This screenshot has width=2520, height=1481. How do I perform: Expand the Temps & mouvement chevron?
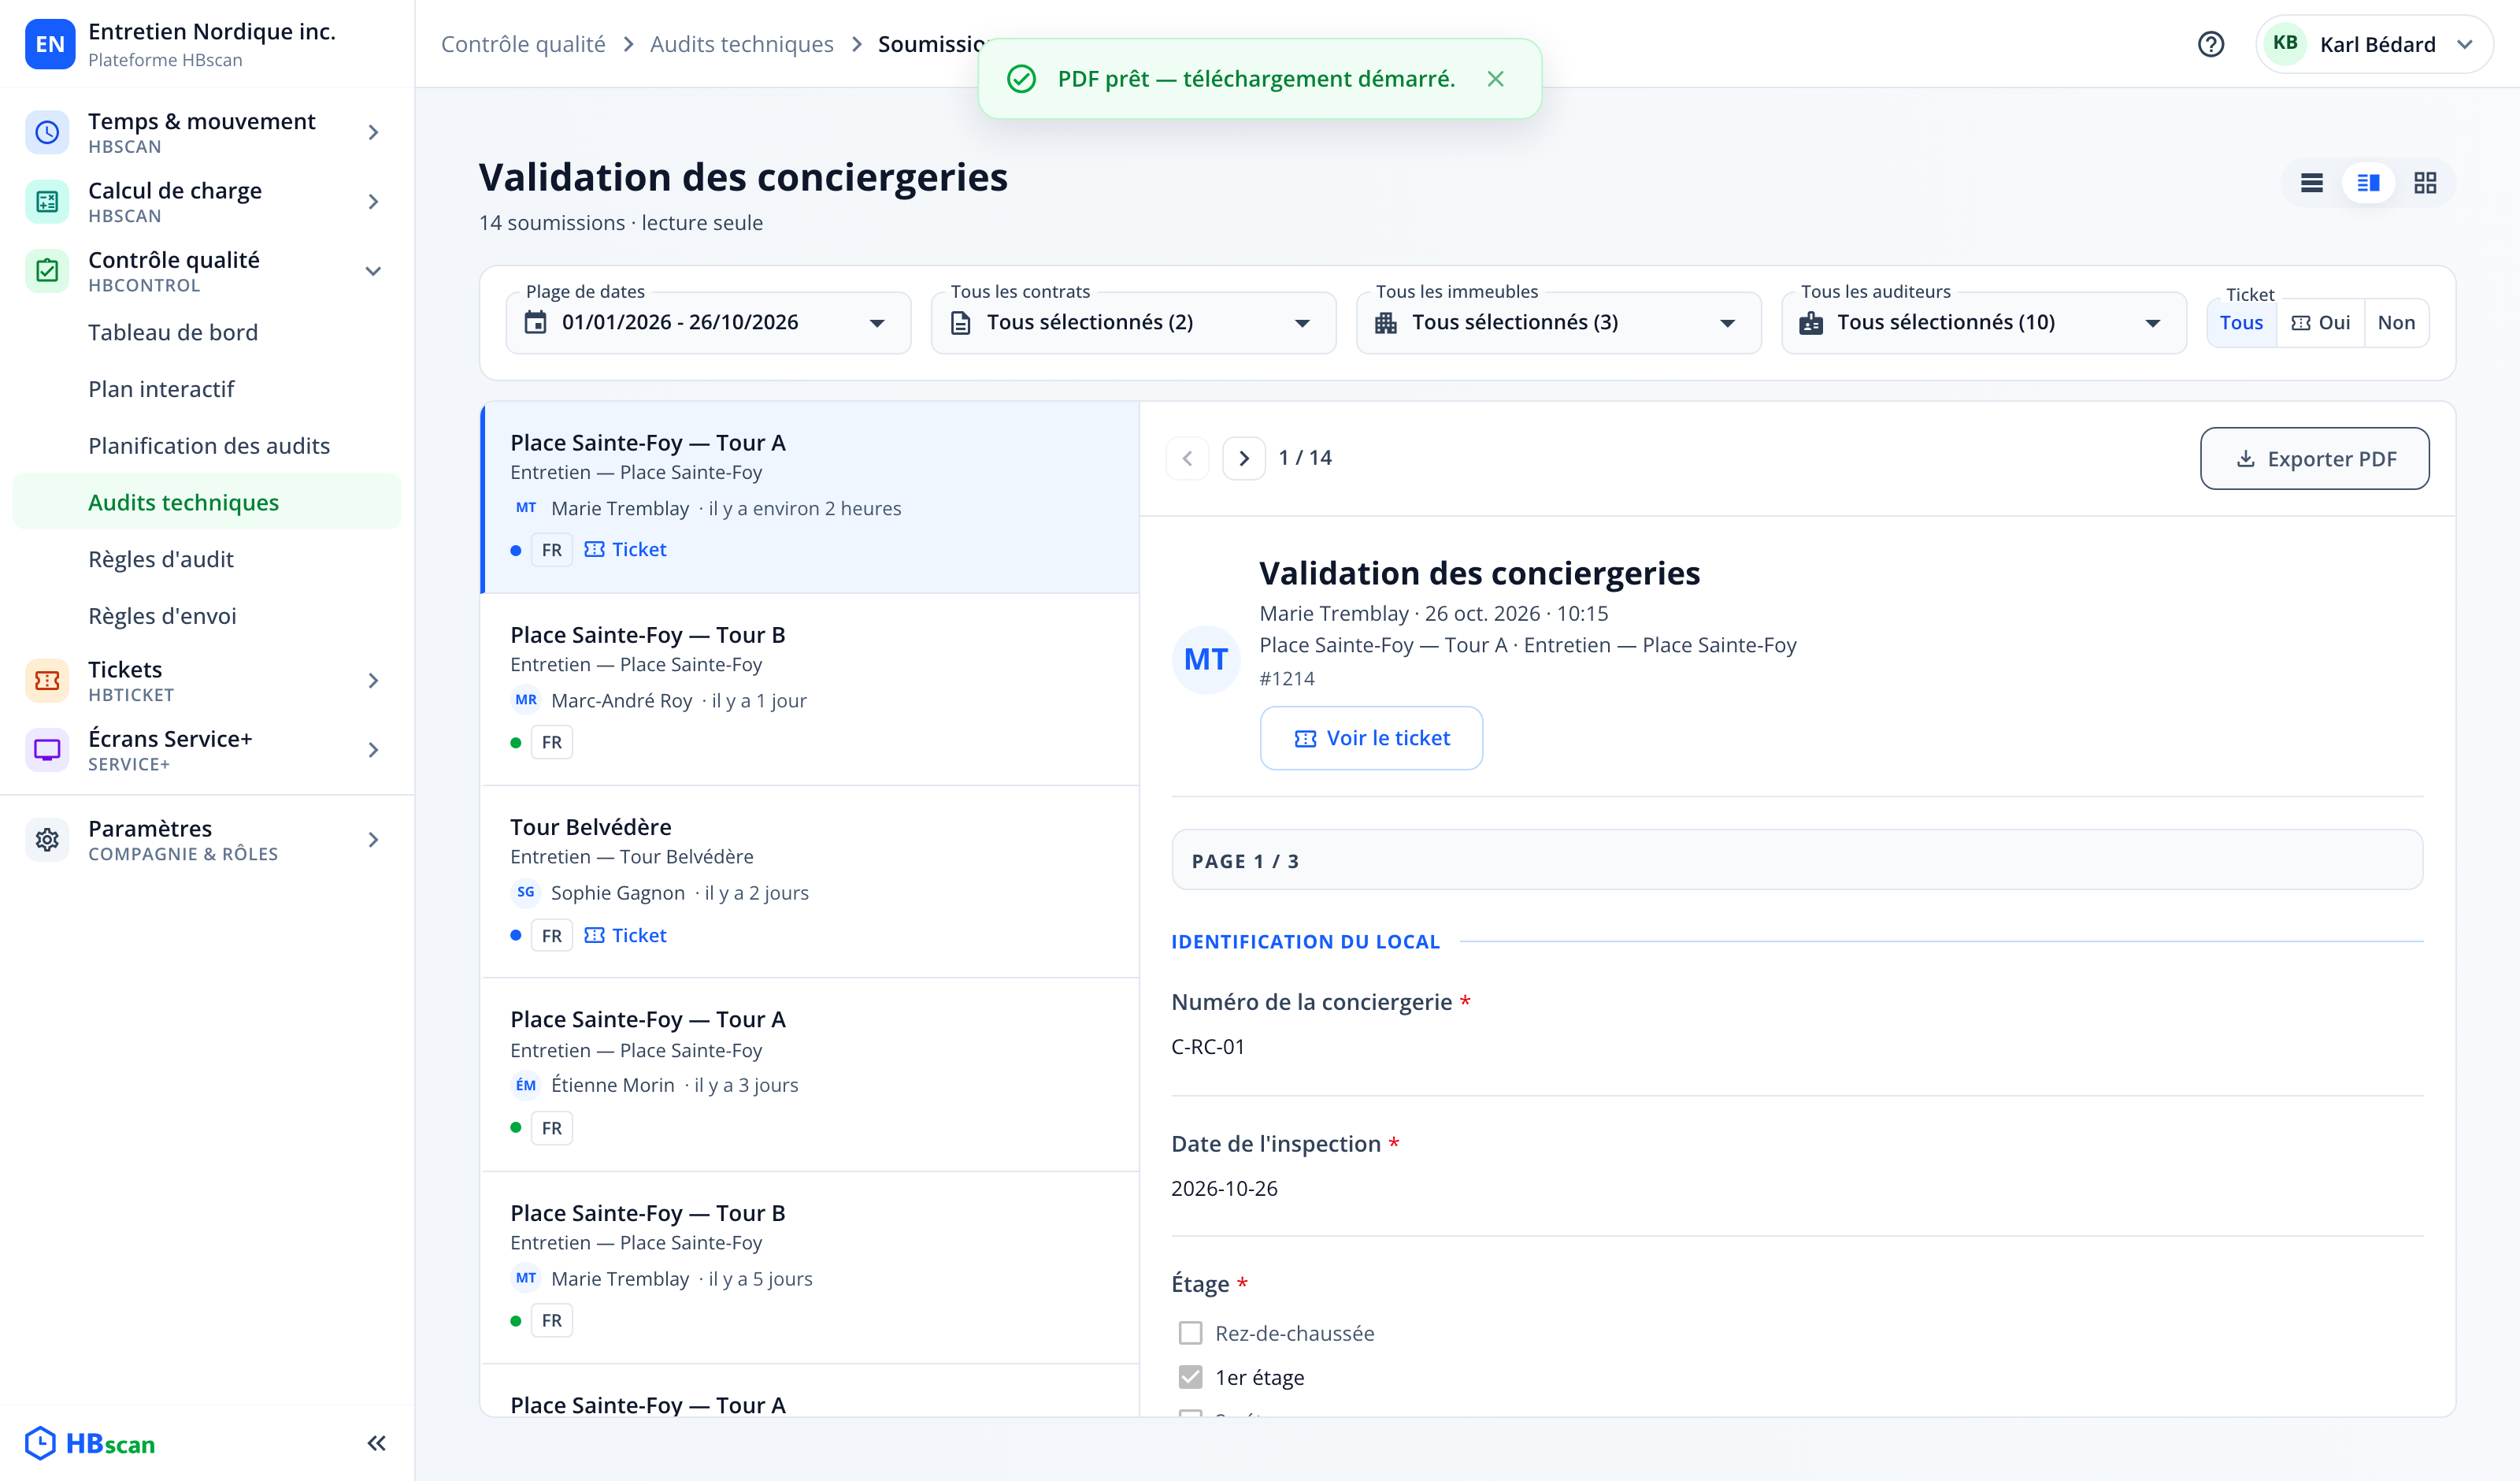pos(373,132)
